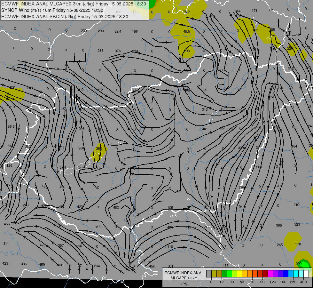This screenshot has width=313, height=288.
Task: Click the white legend swatch above 400
Action: click(x=306, y=274)
